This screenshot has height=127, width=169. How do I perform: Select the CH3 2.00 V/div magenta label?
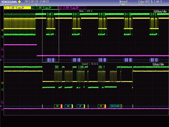point(72,8)
